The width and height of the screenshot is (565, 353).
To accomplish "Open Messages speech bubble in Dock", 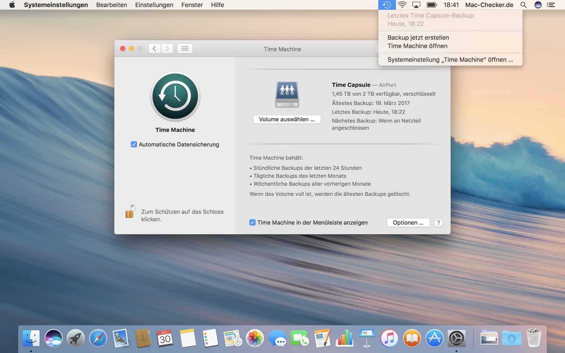I will [x=277, y=339].
